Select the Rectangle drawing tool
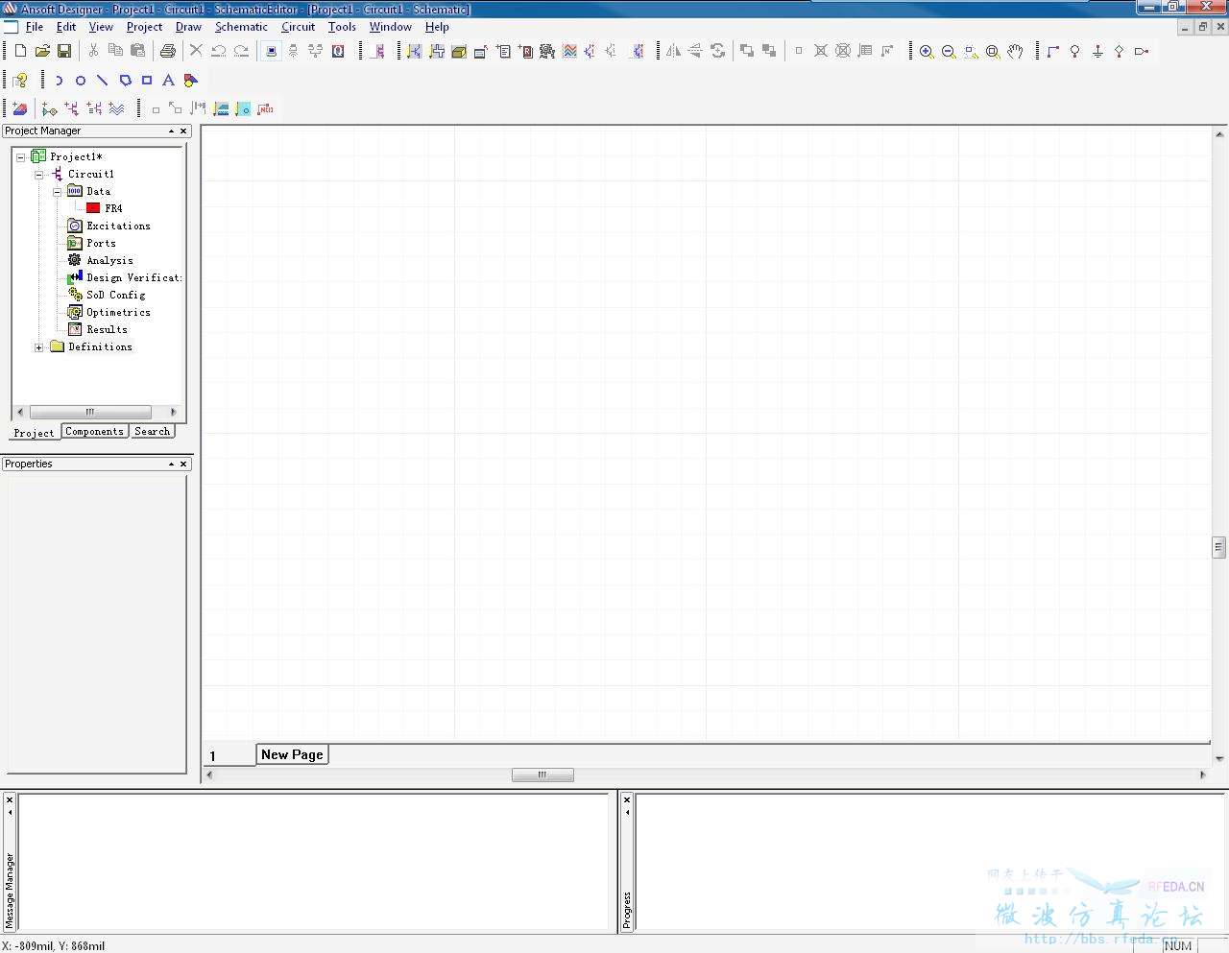This screenshot has height=953, width=1229. pyautogui.click(x=147, y=81)
